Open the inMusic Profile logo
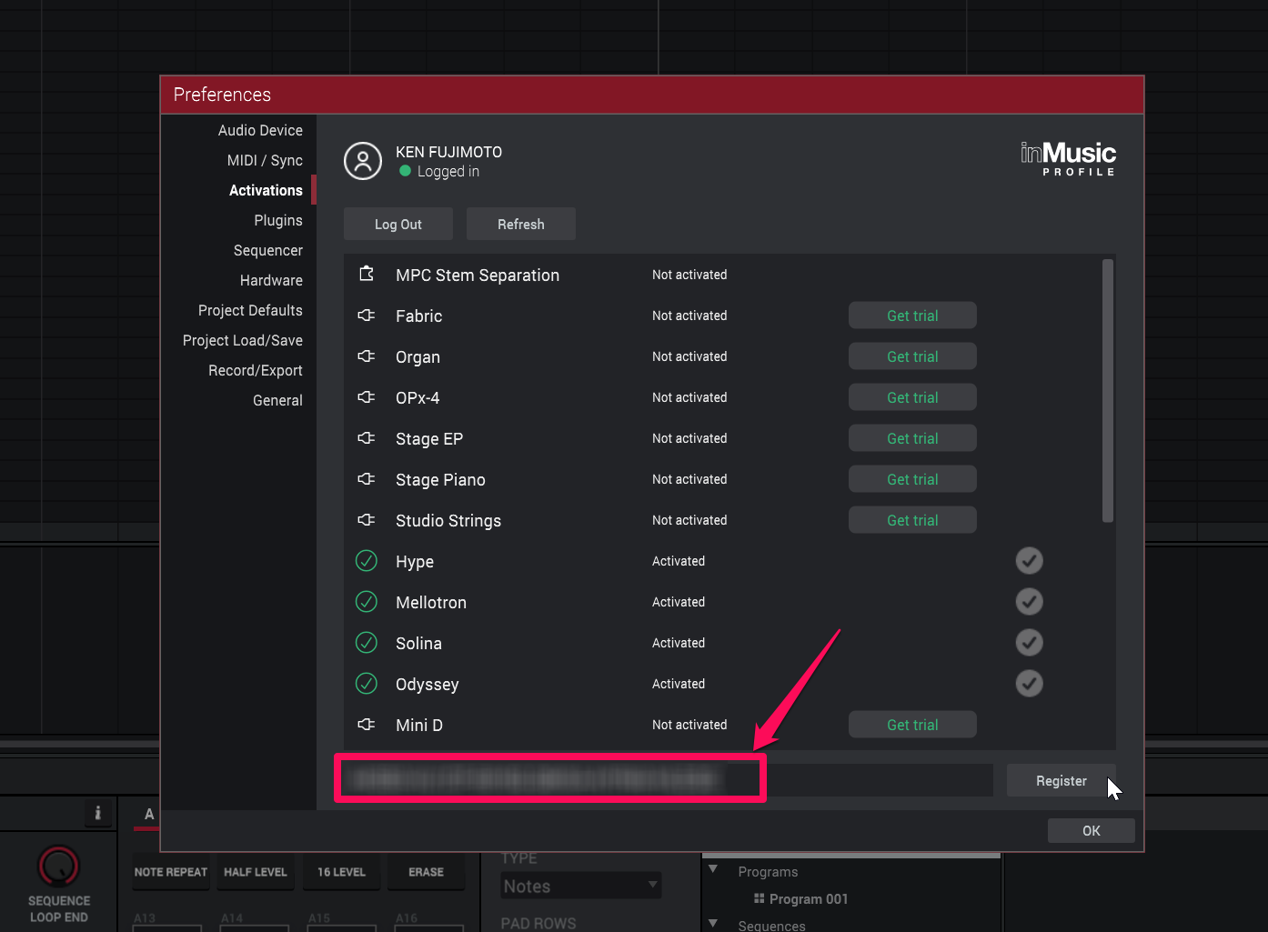1268x932 pixels. [x=1068, y=159]
